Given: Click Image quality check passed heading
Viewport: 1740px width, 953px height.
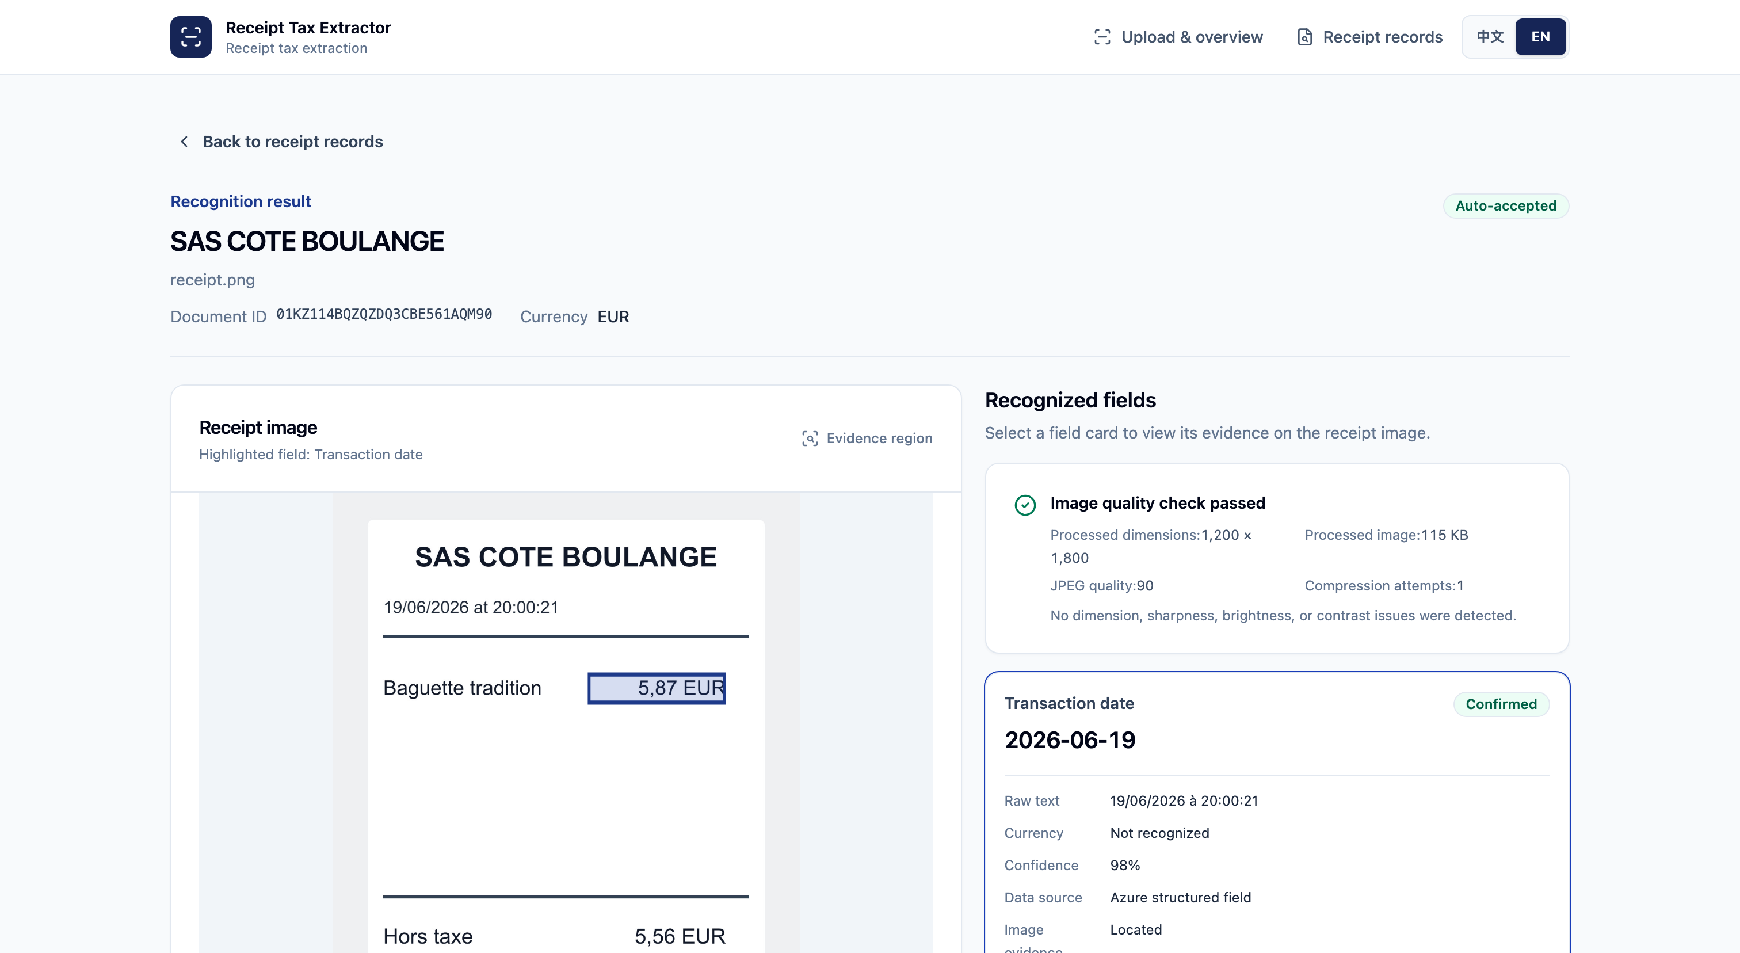Looking at the screenshot, I should [1158, 503].
